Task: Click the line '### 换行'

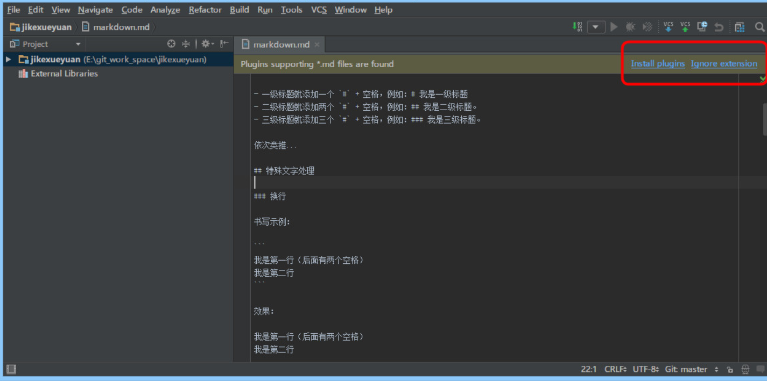Action: pyautogui.click(x=270, y=197)
